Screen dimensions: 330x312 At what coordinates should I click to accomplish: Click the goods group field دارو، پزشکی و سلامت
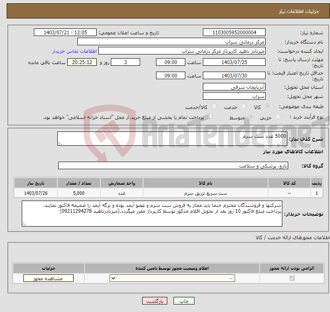pos(173,165)
